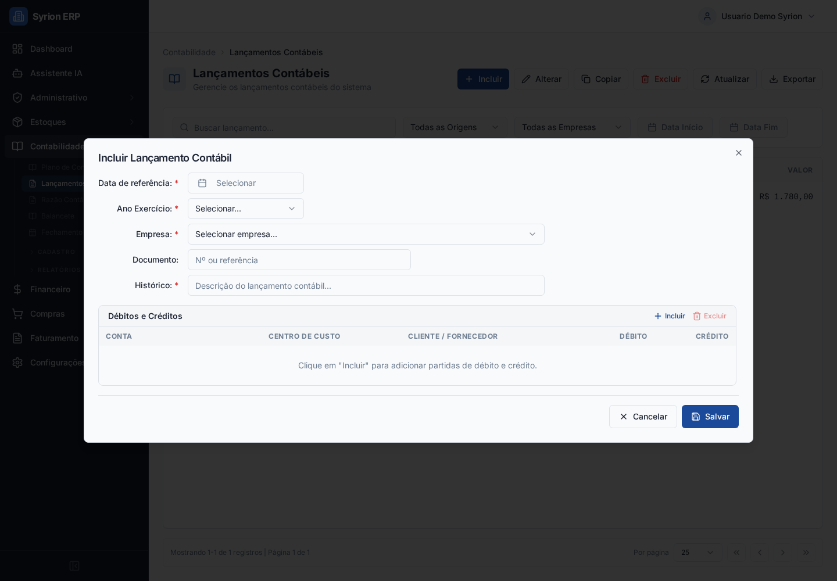
Task: Click the Alterar toolbar button
Action: coord(541,79)
